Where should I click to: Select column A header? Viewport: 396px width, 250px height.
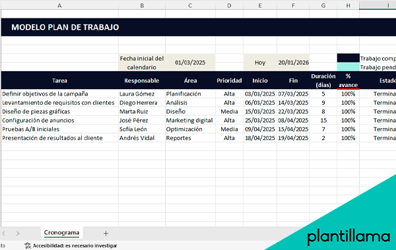coord(59,5)
